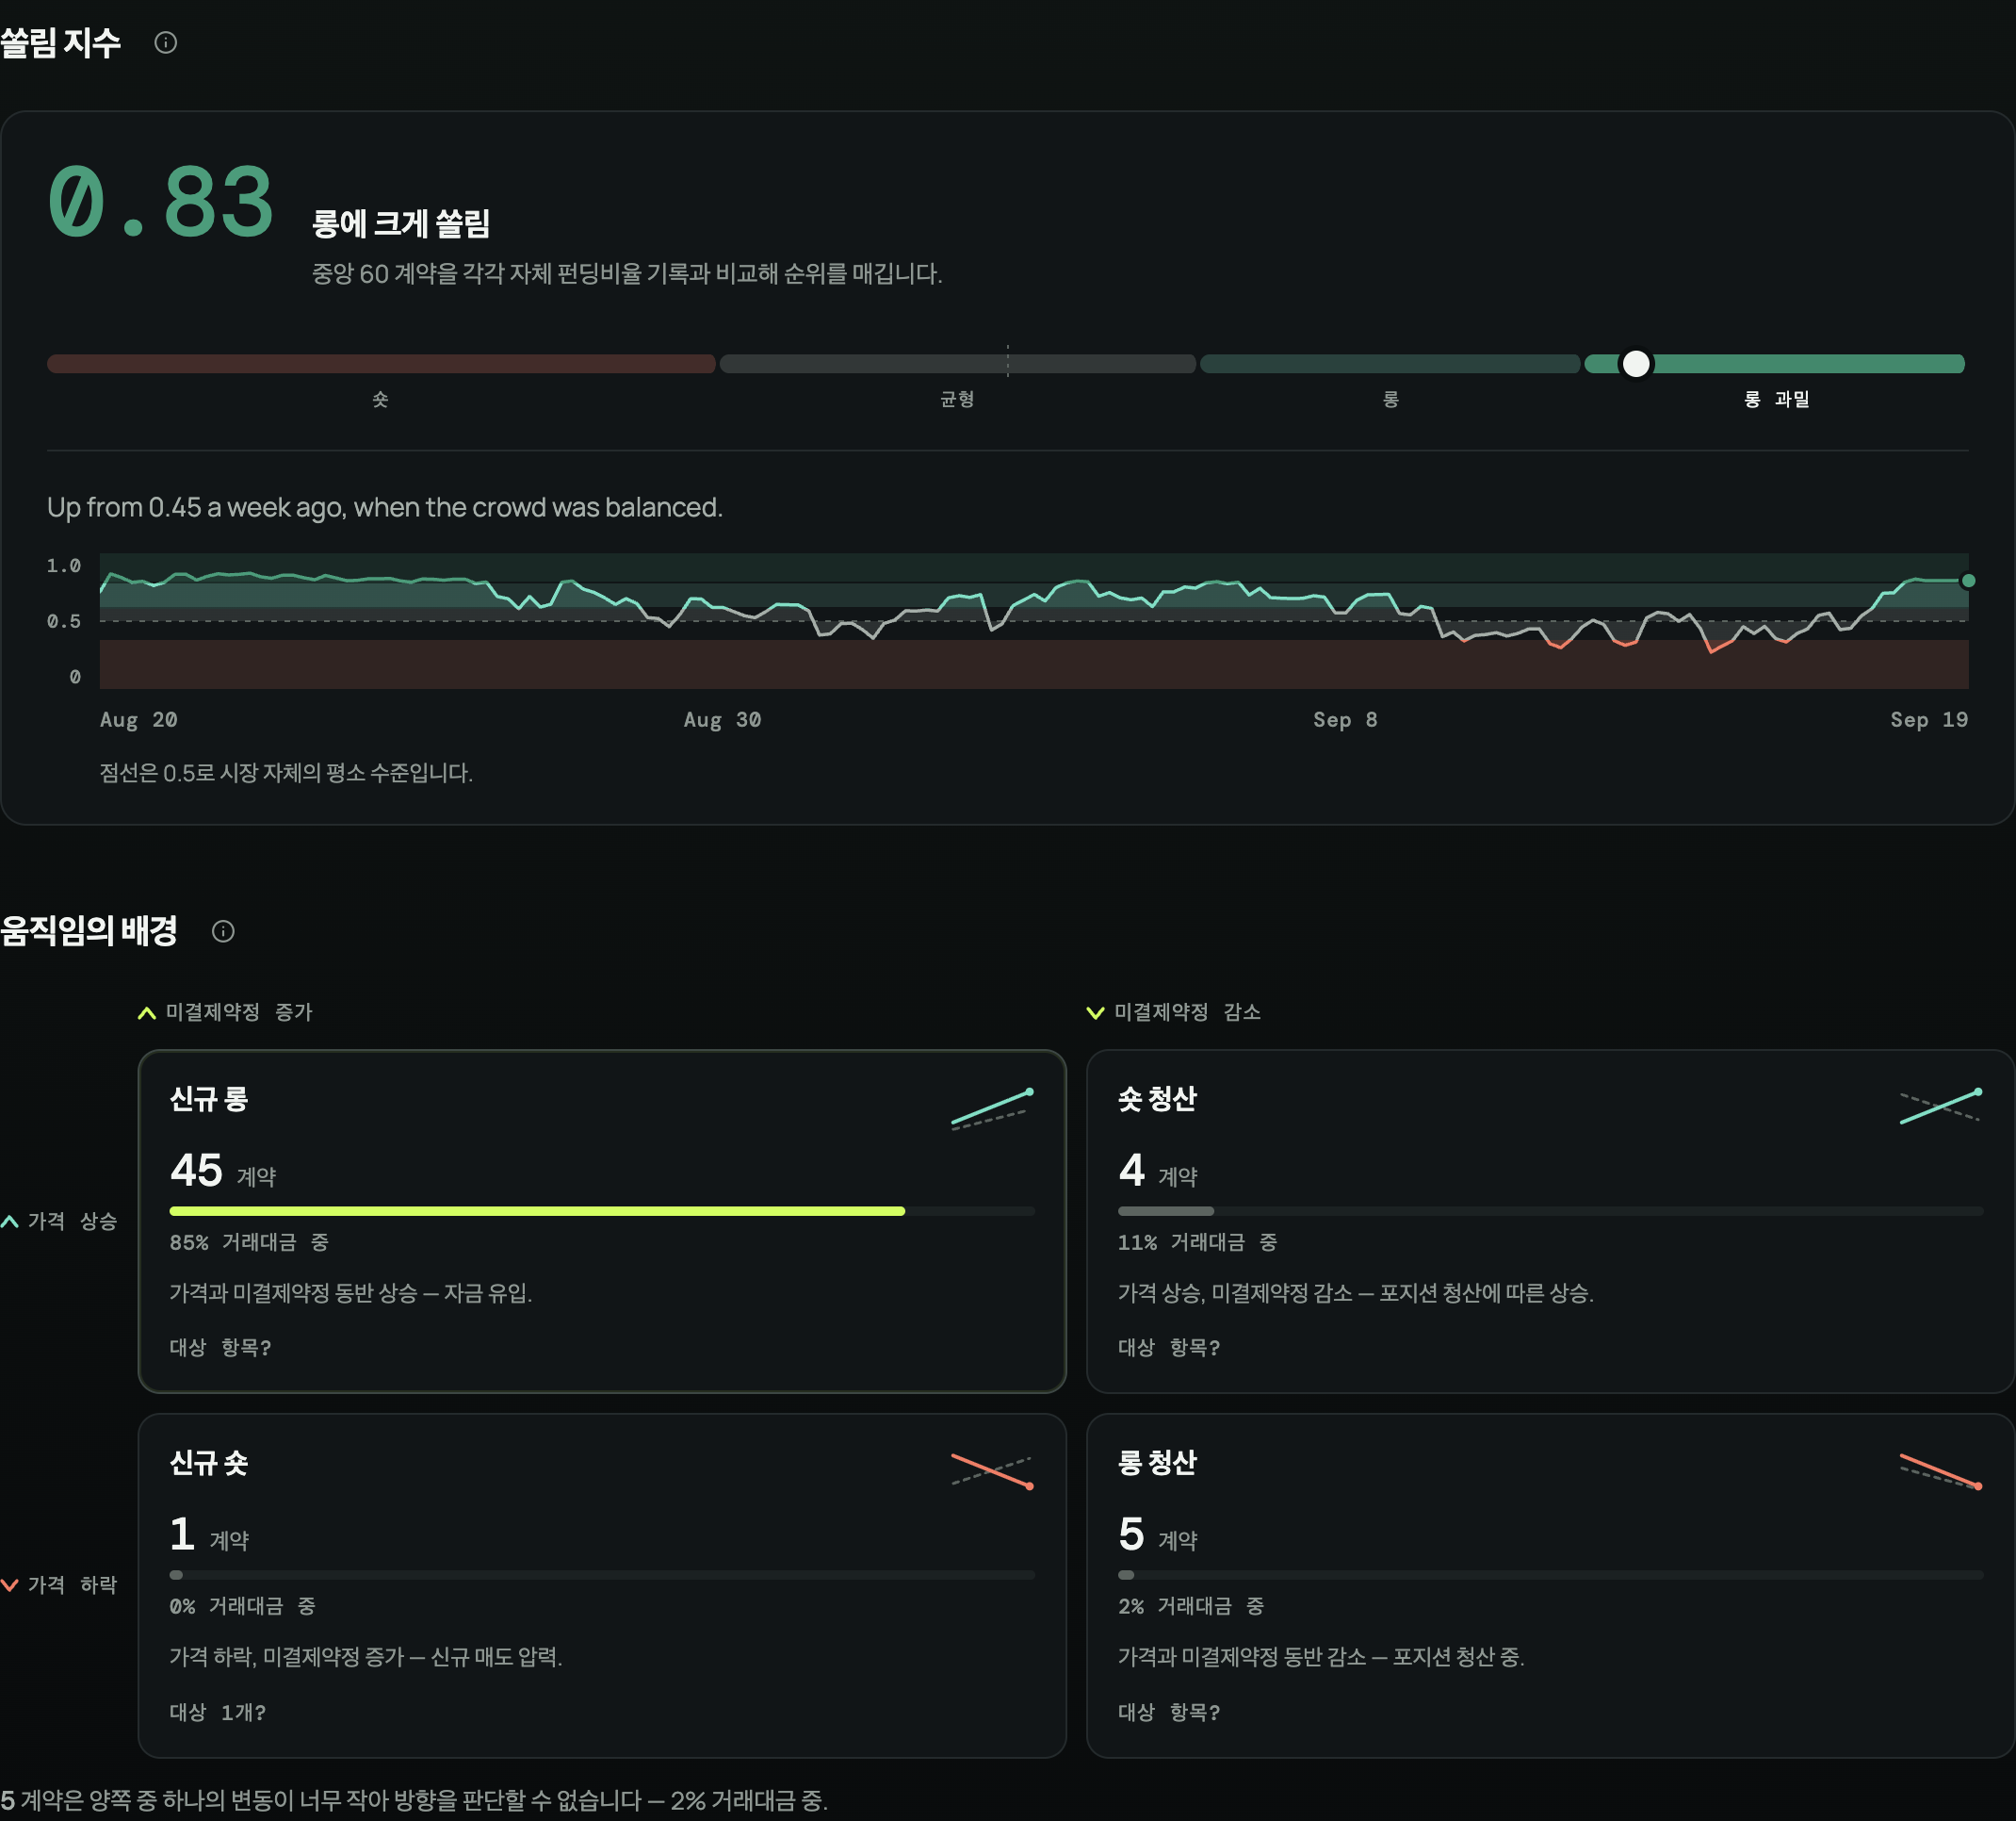Click sparkline trend icon in 신규 숏 card

[x=992, y=1470]
